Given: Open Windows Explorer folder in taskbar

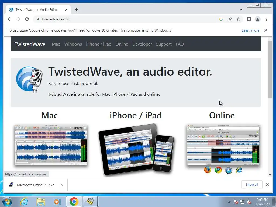Looking at the screenshot, I should coord(41,202).
